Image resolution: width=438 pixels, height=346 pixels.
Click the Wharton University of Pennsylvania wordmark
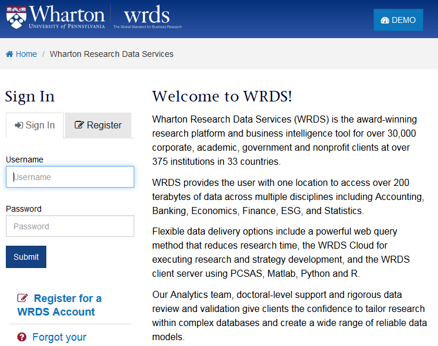67,17
